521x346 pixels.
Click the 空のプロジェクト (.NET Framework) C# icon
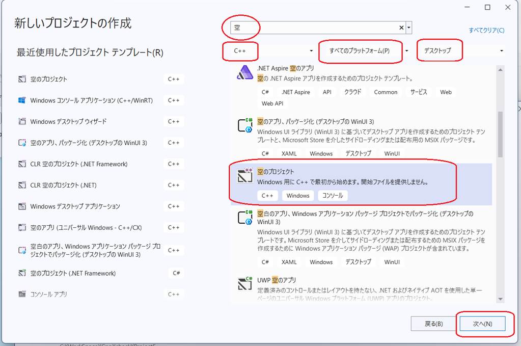pos(22,273)
